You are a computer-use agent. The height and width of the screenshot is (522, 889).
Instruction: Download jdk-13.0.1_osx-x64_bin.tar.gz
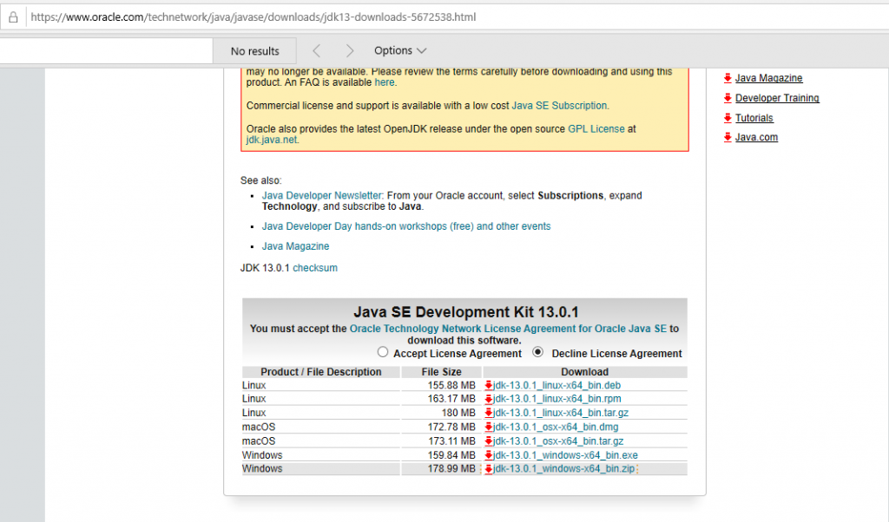558,441
